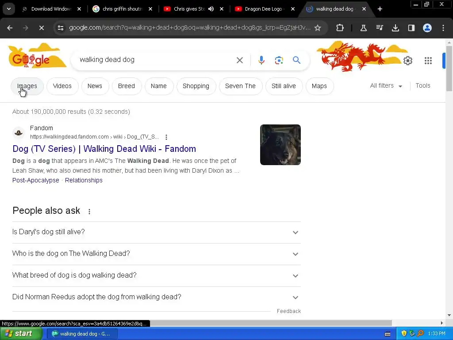Viewport: 453px width, 340px height.
Task: Select walking dead dog taskbar button
Action: pos(82,334)
